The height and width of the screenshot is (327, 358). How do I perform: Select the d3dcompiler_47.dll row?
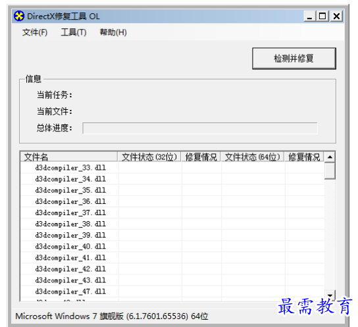click(172, 291)
